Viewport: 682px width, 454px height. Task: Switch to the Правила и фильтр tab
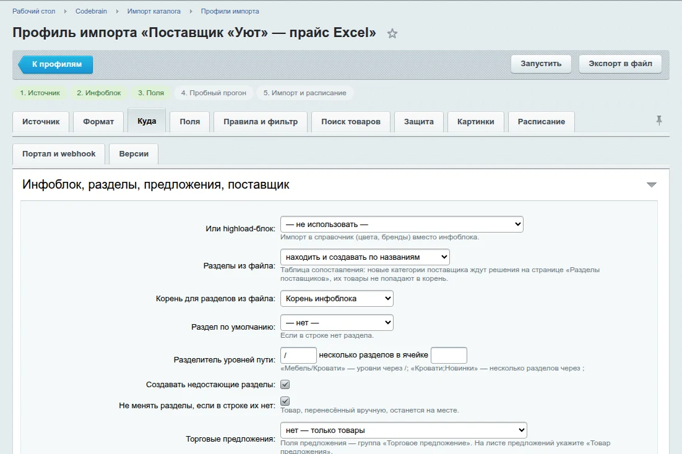[x=261, y=122]
